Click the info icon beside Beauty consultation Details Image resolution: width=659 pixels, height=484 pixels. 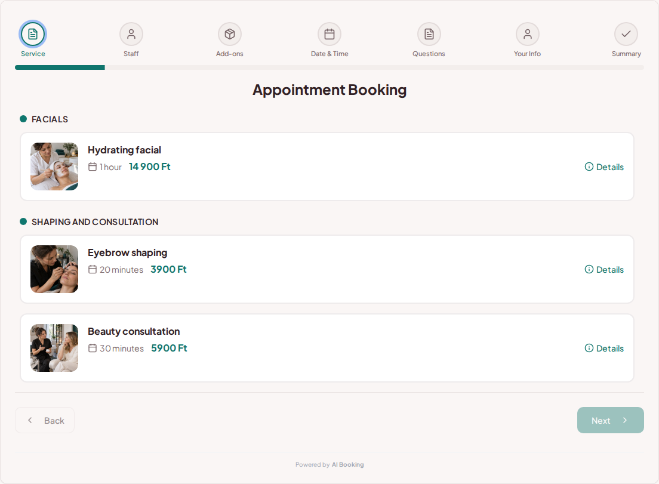click(x=589, y=349)
